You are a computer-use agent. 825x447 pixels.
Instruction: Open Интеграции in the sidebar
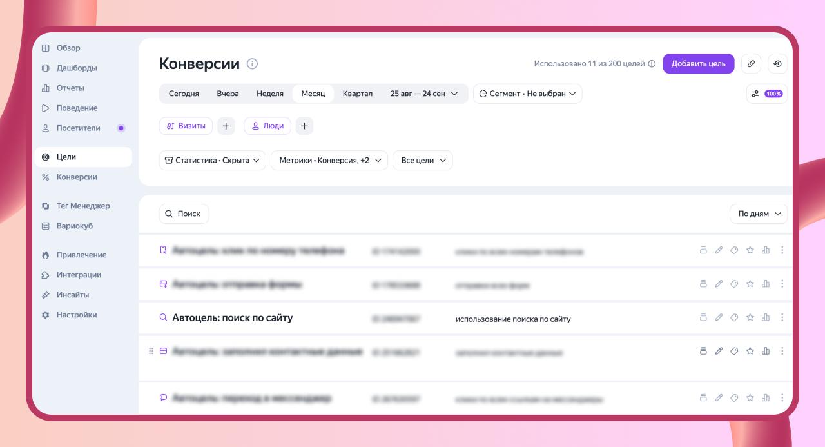pos(82,275)
